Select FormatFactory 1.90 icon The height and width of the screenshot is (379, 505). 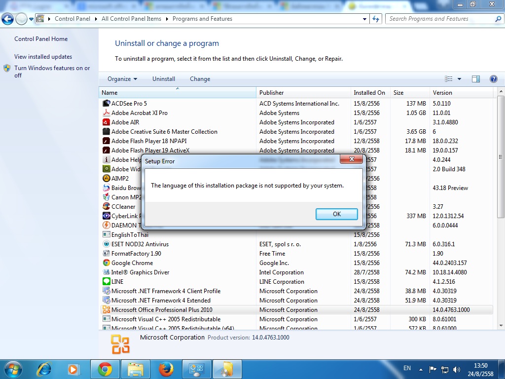[x=107, y=253]
